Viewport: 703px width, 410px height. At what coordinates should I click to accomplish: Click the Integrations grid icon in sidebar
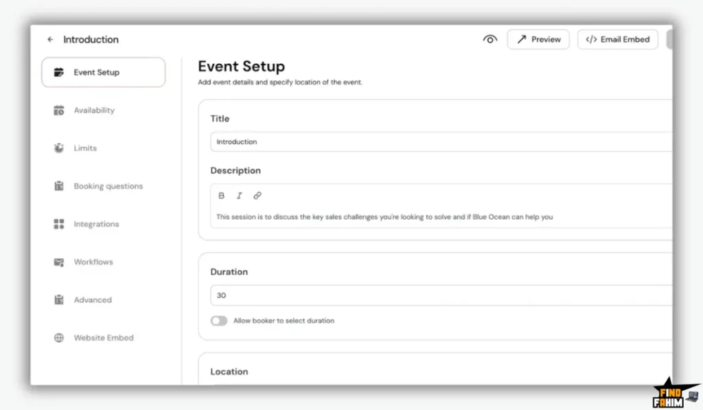click(x=59, y=225)
